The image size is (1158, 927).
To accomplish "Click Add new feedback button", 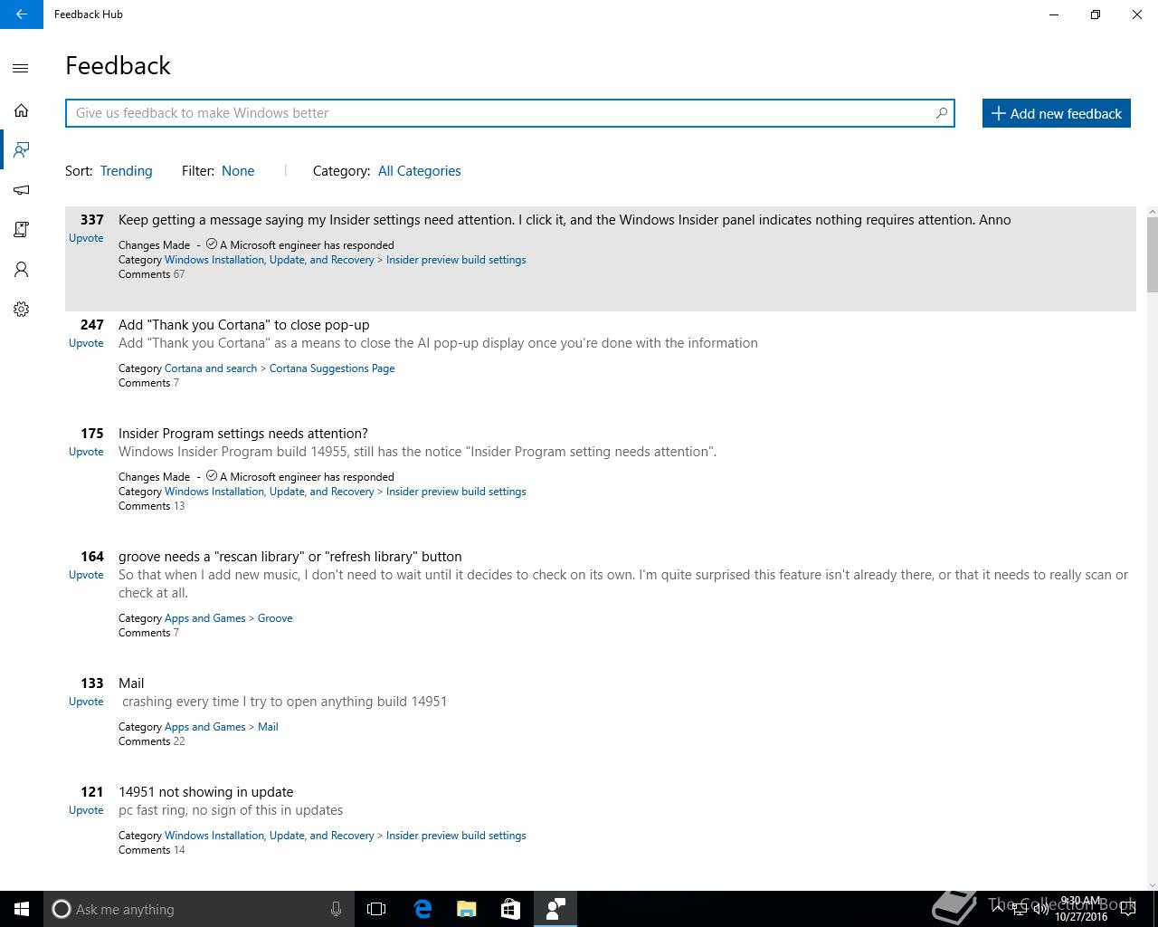I will [1057, 113].
